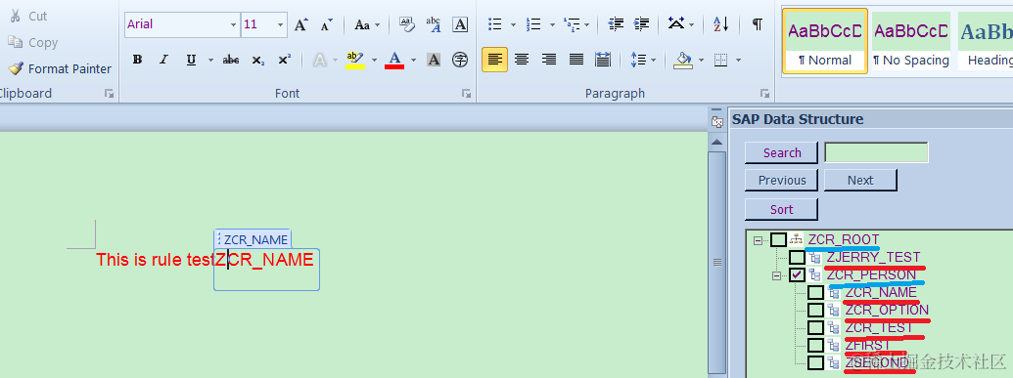
Task: Click the Align Text Left icon
Action: (x=495, y=60)
